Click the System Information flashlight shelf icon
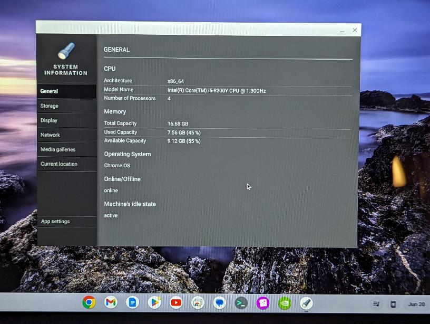This screenshot has height=324, width=430. [x=306, y=303]
